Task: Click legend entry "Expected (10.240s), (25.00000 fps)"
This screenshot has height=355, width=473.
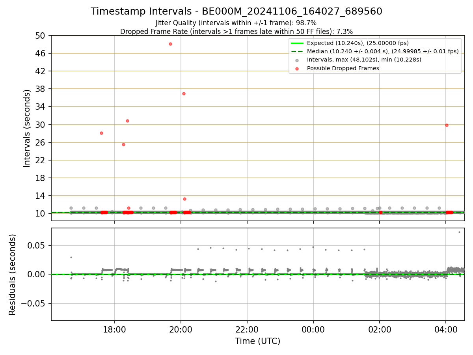Action: click(358, 43)
